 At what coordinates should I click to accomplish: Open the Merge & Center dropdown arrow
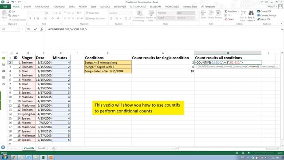(x=106, y=18)
